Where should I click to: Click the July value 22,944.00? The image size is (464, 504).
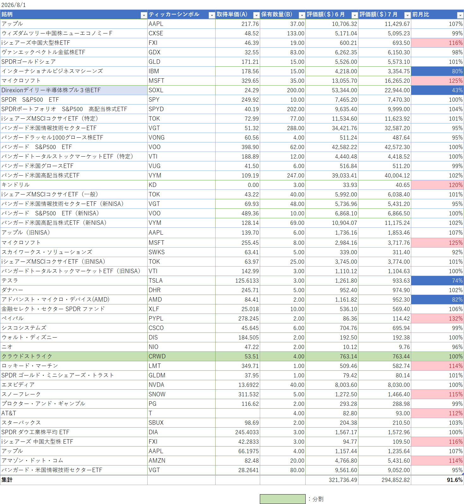(385, 90)
